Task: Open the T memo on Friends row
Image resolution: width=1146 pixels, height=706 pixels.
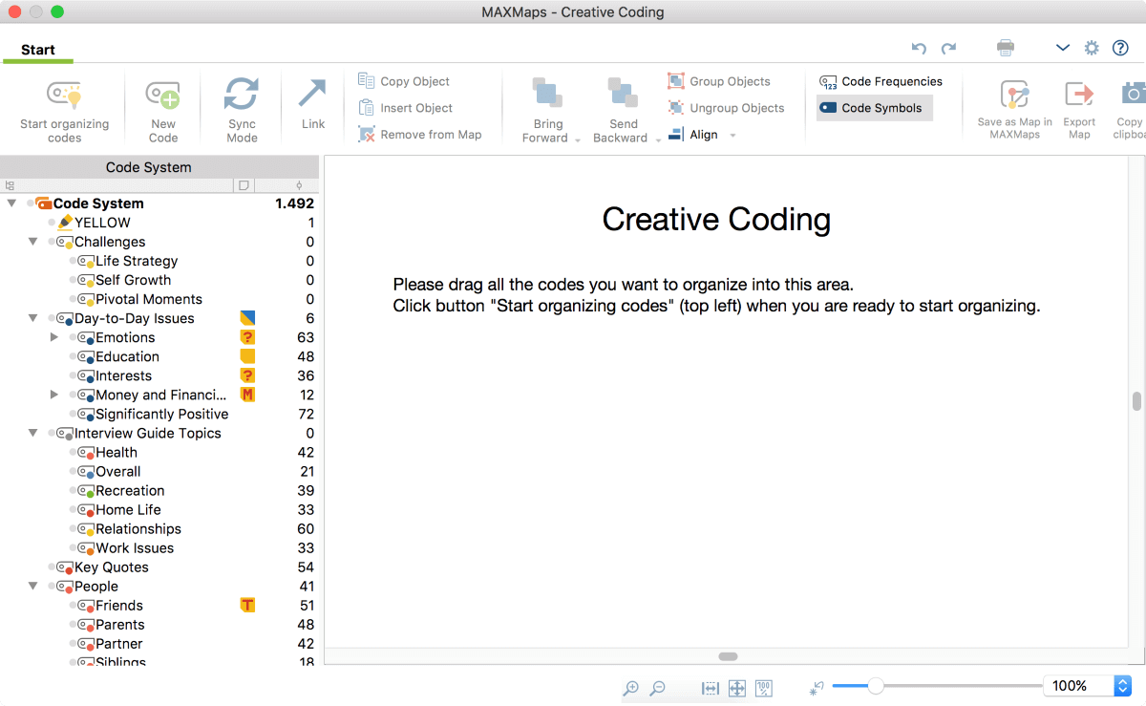Action: (247, 605)
